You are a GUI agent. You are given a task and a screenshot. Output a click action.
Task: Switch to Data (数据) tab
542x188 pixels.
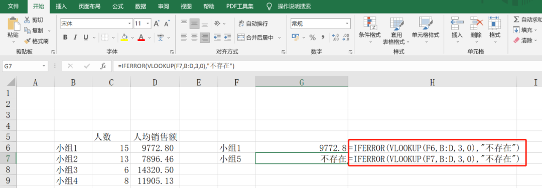141,6
